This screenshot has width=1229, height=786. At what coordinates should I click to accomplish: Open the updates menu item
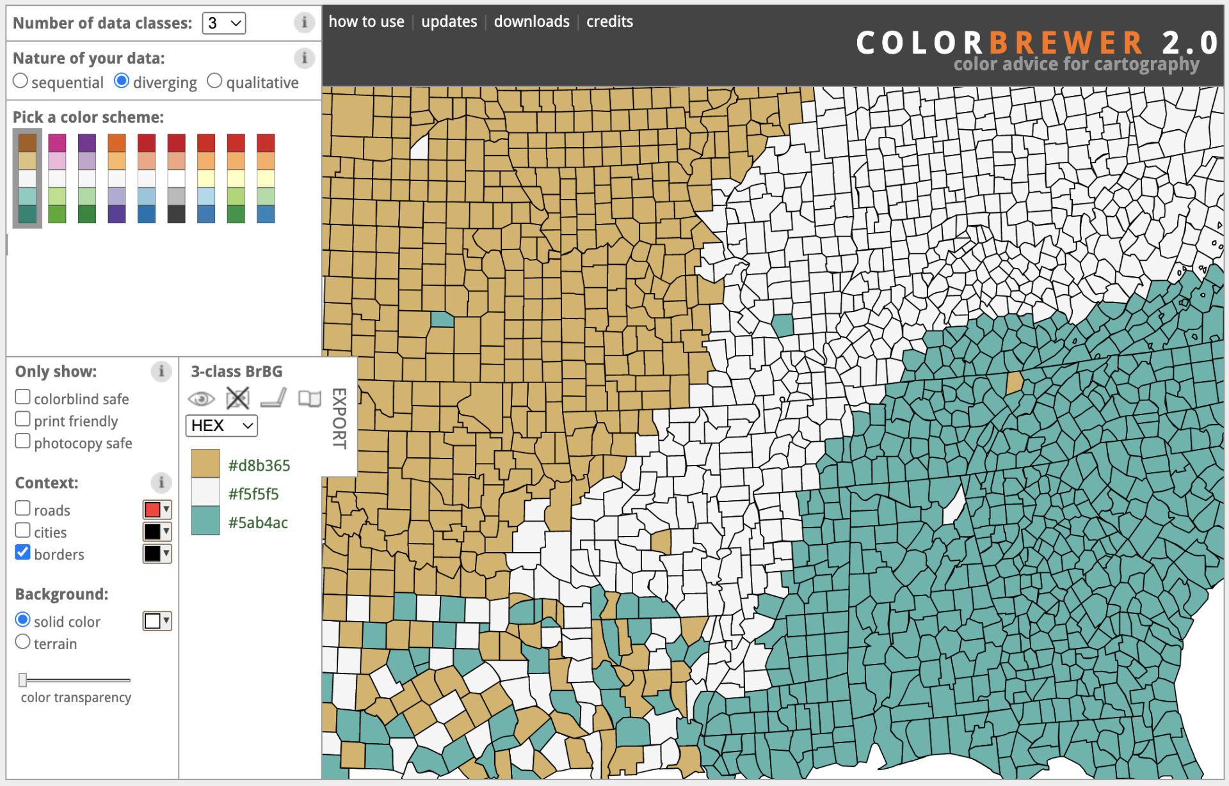449,21
